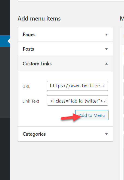Viewport: 124px width, 180px height.
Task: Click the Custom Links panel title
Action: tap(37, 64)
